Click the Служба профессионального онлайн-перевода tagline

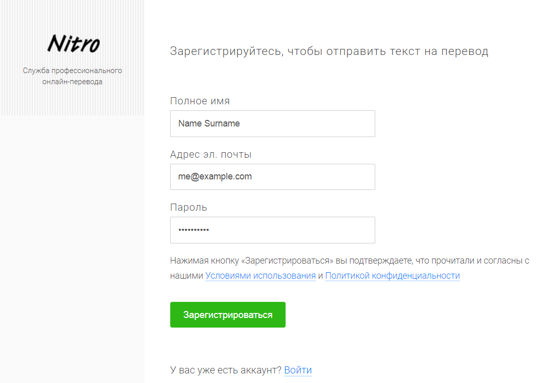tap(72, 76)
